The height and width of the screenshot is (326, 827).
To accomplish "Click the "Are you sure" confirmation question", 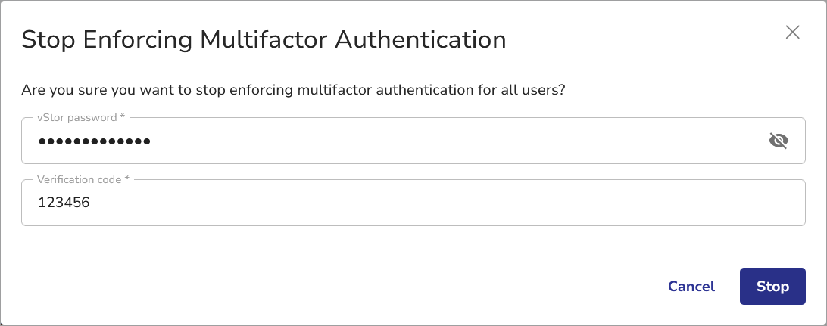I will click(294, 90).
